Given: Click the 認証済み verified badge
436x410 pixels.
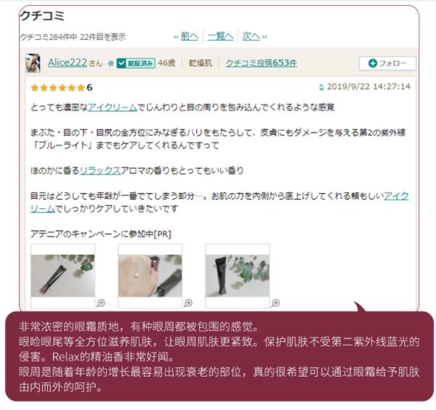Looking at the screenshot, I should [136, 63].
